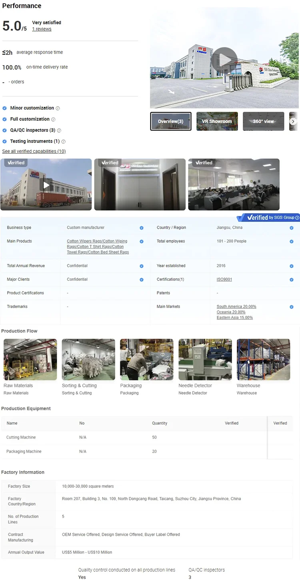The height and width of the screenshot is (583, 300).
Task: Switch to the 360° view tab
Action: point(263,121)
